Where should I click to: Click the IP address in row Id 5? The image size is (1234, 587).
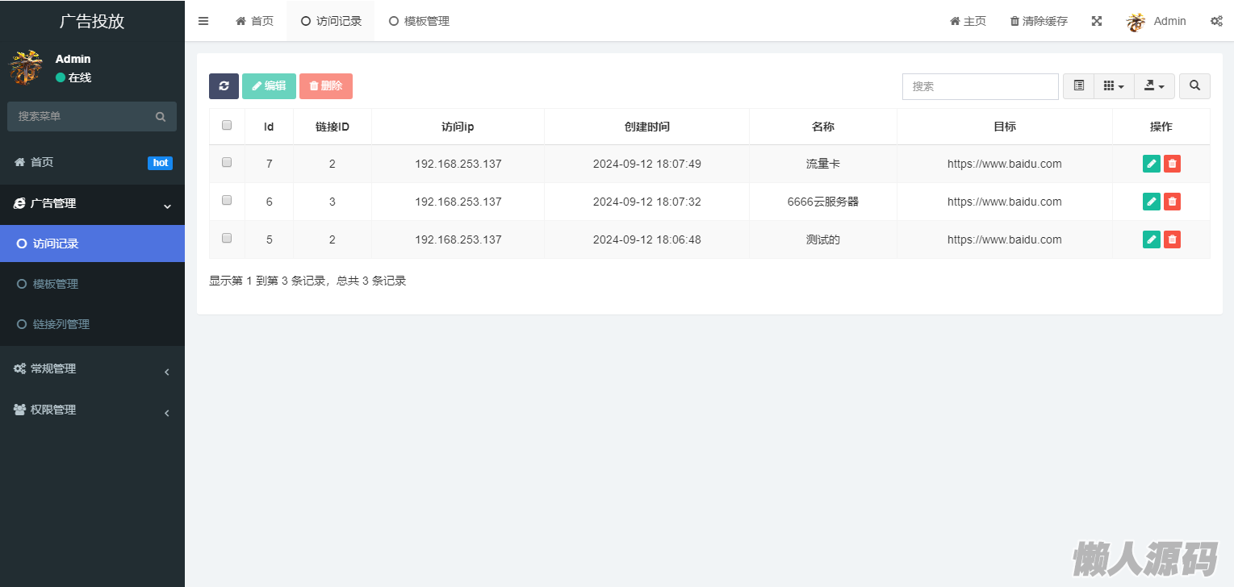[458, 239]
